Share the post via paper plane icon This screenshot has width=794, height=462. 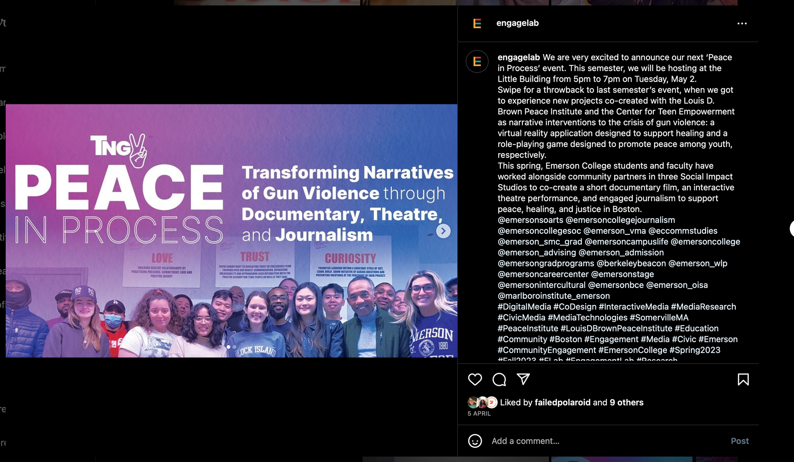[523, 379]
